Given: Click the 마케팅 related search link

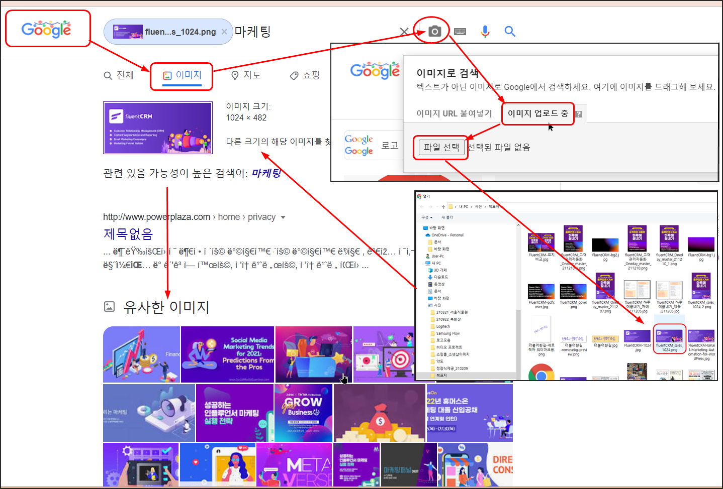Looking at the screenshot, I should (x=266, y=173).
